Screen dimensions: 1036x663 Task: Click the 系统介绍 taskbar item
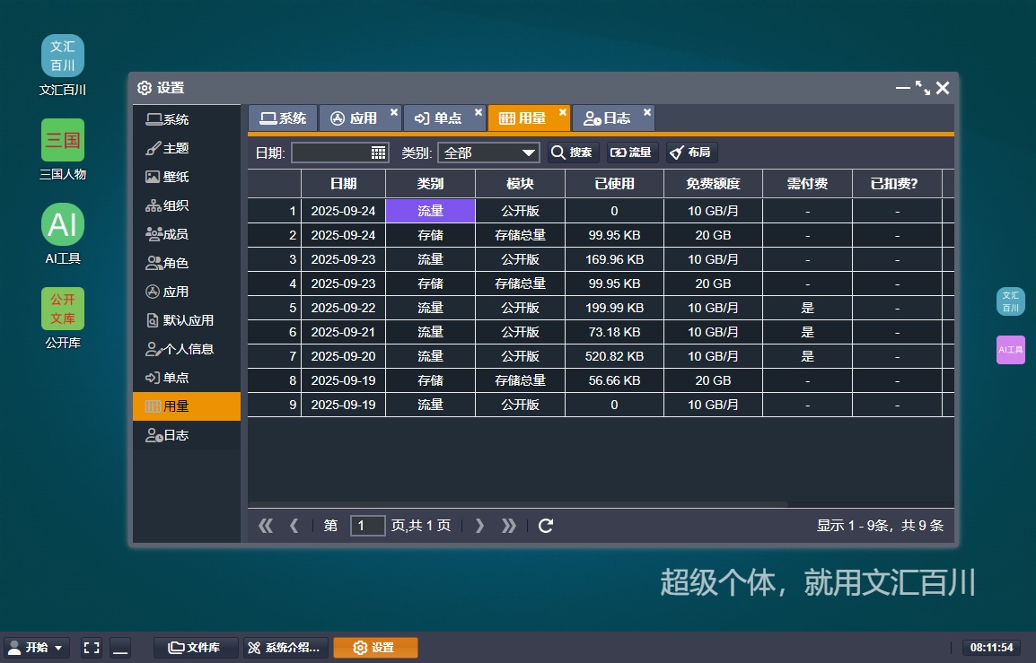pyautogui.click(x=285, y=647)
